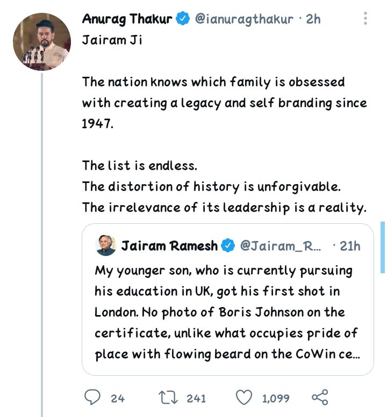This screenshot has height=417, width=387.
Task: Click the Jairam Ramesh display name
Action: tap(170, 246)
